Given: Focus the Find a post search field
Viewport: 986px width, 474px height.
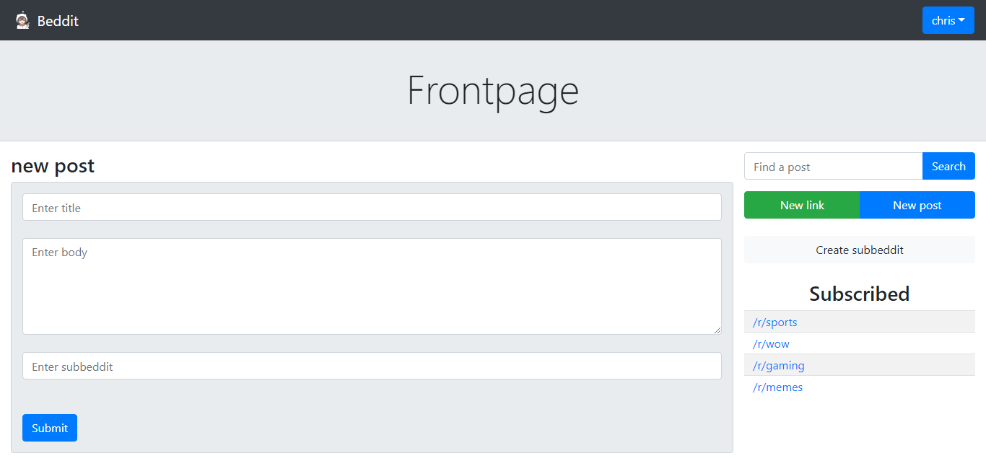Looking at the screenshot, I should click(833, 166).
